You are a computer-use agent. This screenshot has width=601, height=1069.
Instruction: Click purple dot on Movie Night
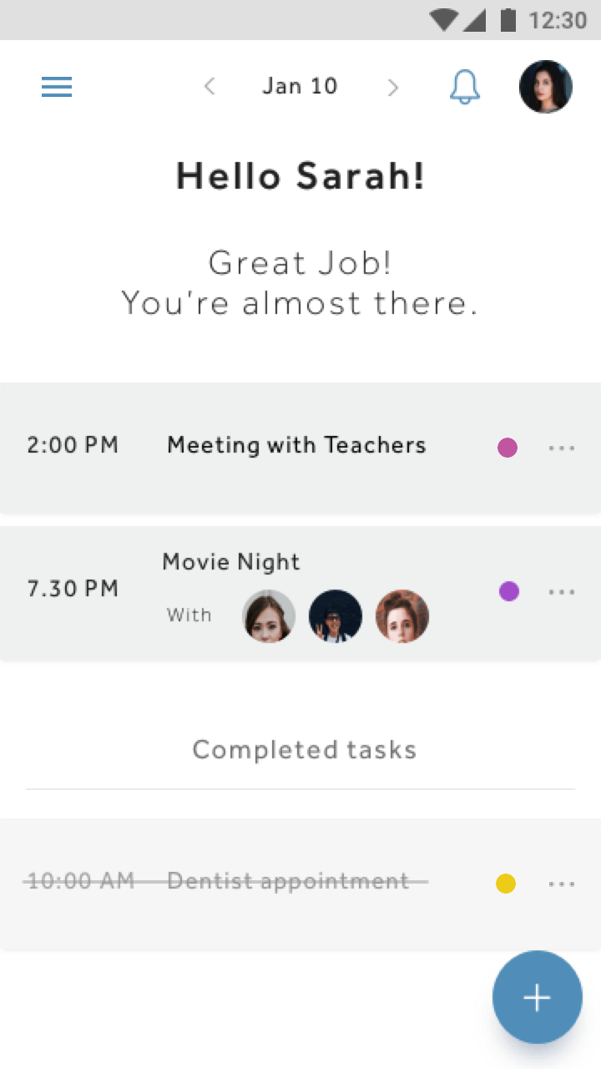pyautogui.click(x=509, y=591)
